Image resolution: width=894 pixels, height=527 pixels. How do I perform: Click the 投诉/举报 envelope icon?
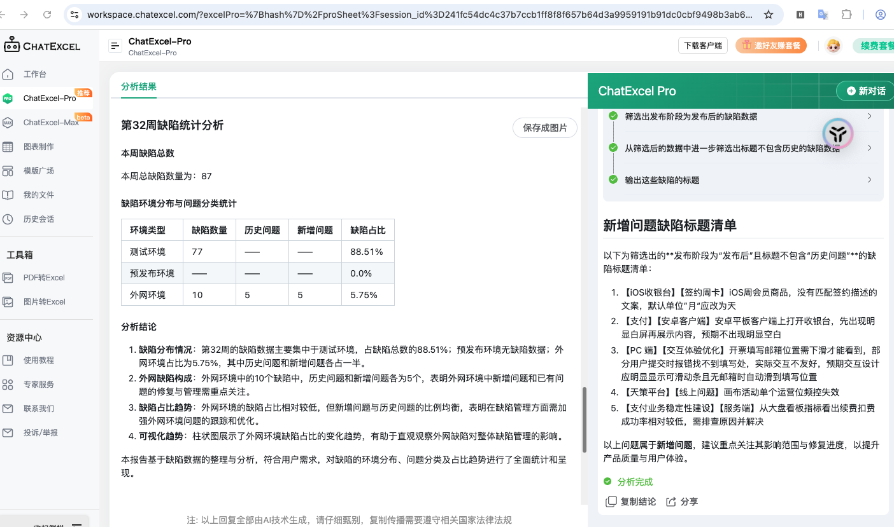(8, 432)
